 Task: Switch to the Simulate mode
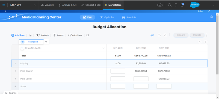tap(129, 17)
